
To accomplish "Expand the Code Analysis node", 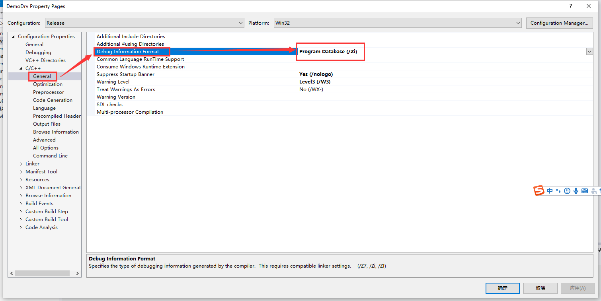I will pos(21,227).
